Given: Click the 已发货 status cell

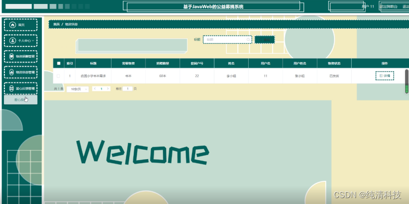Looking at the screenshot, I should 334,76.
